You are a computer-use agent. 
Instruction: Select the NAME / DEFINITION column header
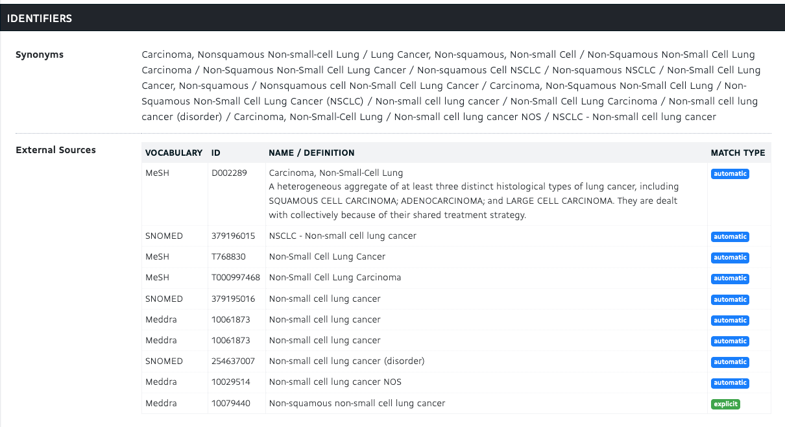311,153
